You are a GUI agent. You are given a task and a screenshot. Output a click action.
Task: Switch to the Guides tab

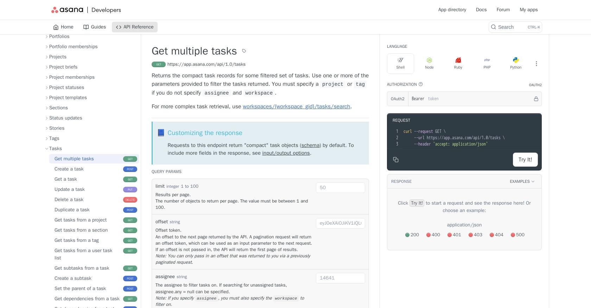pos(95,27)
